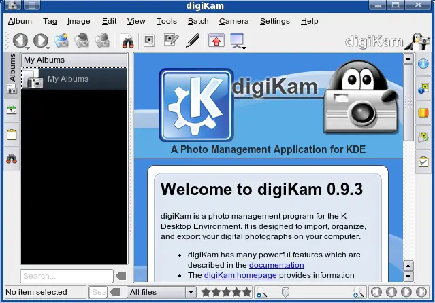Open the All files filter dropdown

(162, 292)
